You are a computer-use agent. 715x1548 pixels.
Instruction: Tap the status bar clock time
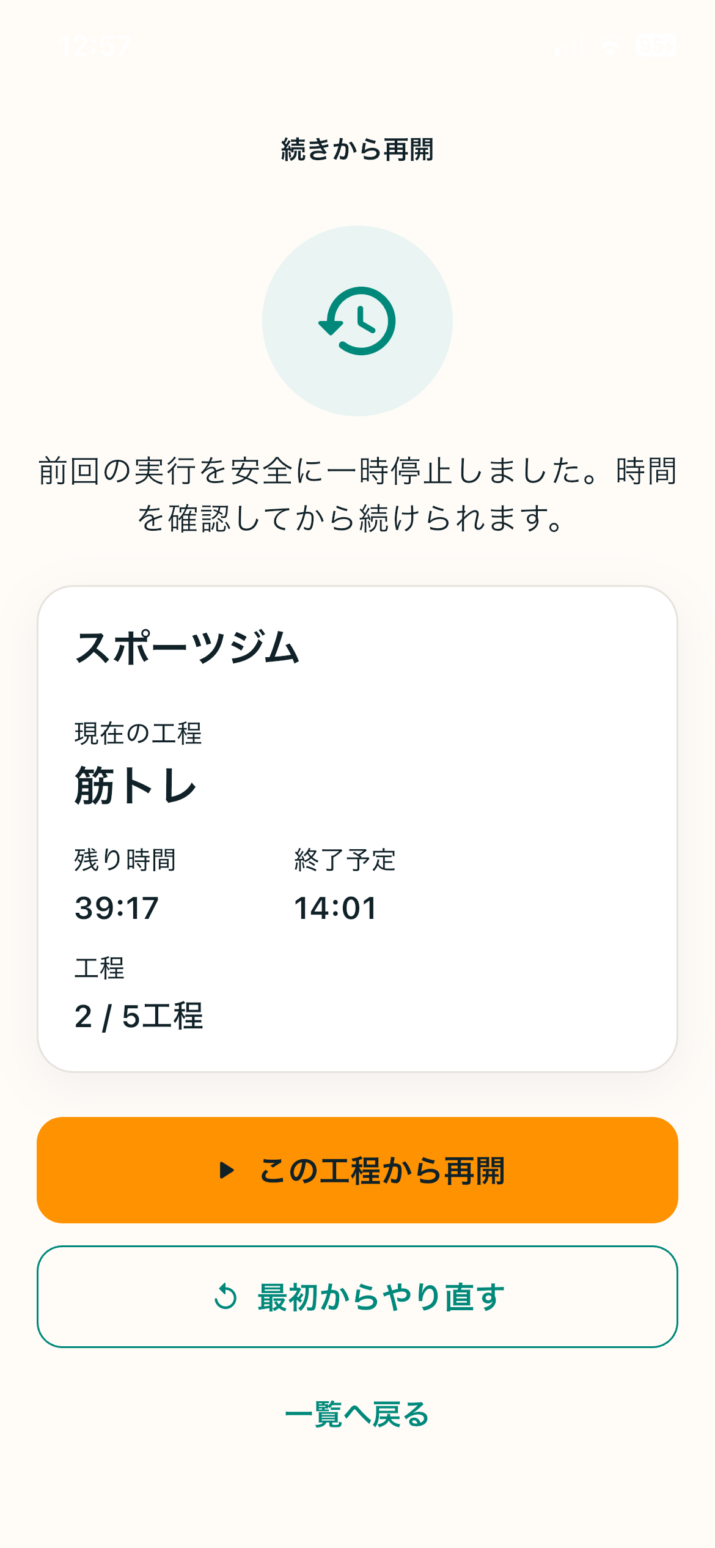tap(96, 46)
